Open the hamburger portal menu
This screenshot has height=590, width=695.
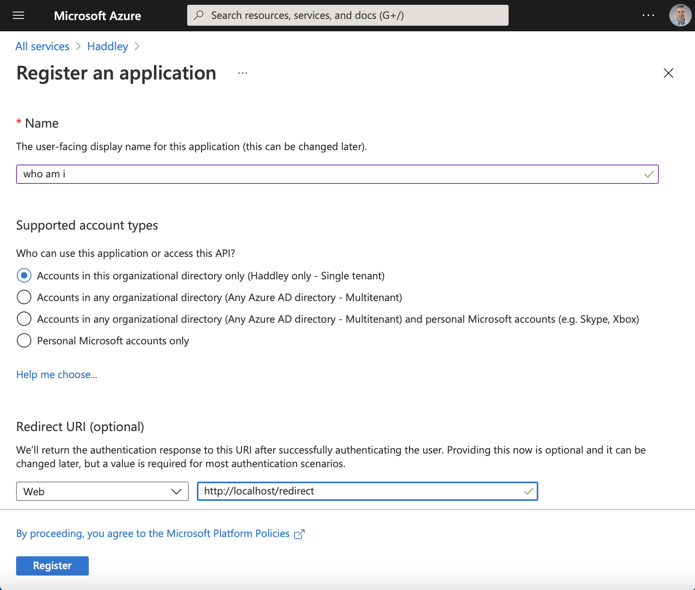pos(18,16)
